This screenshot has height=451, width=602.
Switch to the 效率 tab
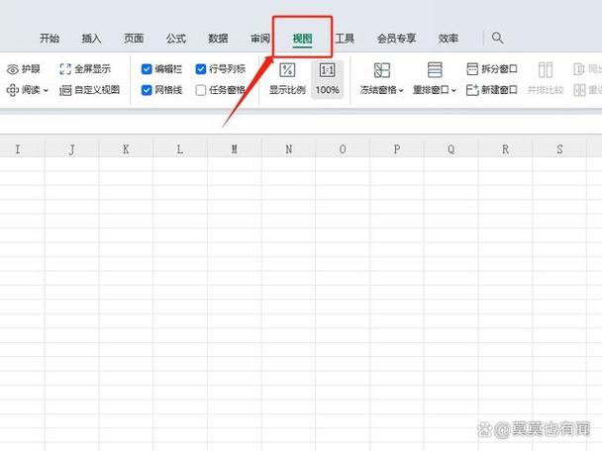tap(449, 39)
